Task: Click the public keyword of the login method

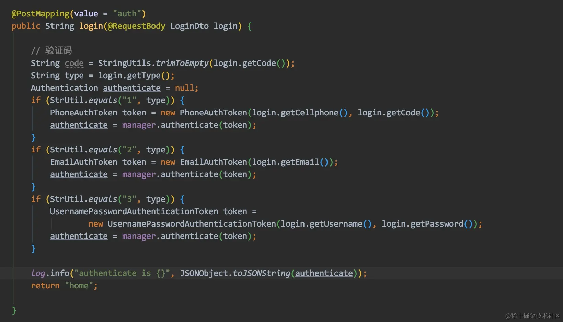Action: pyautogui.click(x=26, y=26)
